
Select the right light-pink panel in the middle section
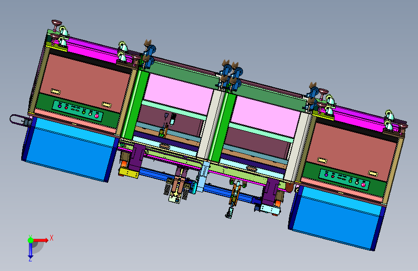[266, 117]
